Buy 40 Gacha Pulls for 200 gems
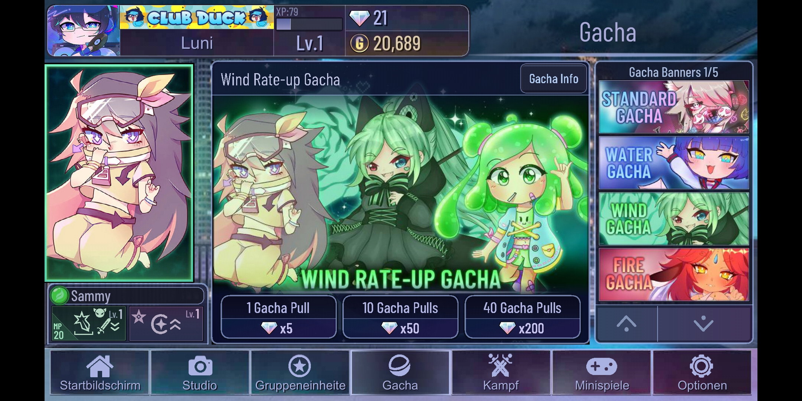Screen dimensions: 802x401 [x=522, y=317]
